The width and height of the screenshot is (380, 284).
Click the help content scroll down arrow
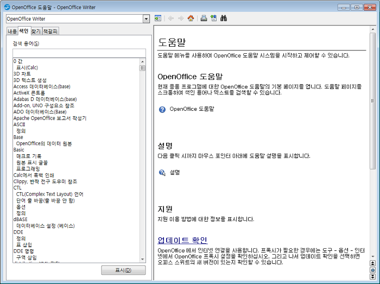click(373, 256)
